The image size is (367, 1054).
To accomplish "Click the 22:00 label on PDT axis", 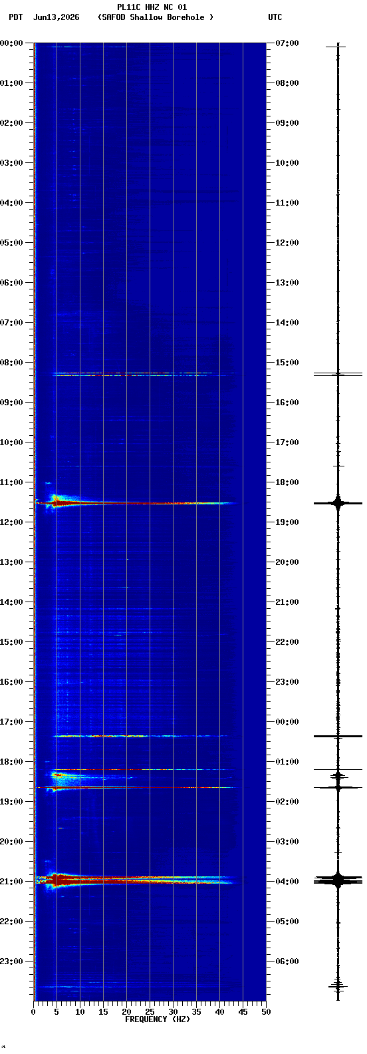I will tap(11, 922).
